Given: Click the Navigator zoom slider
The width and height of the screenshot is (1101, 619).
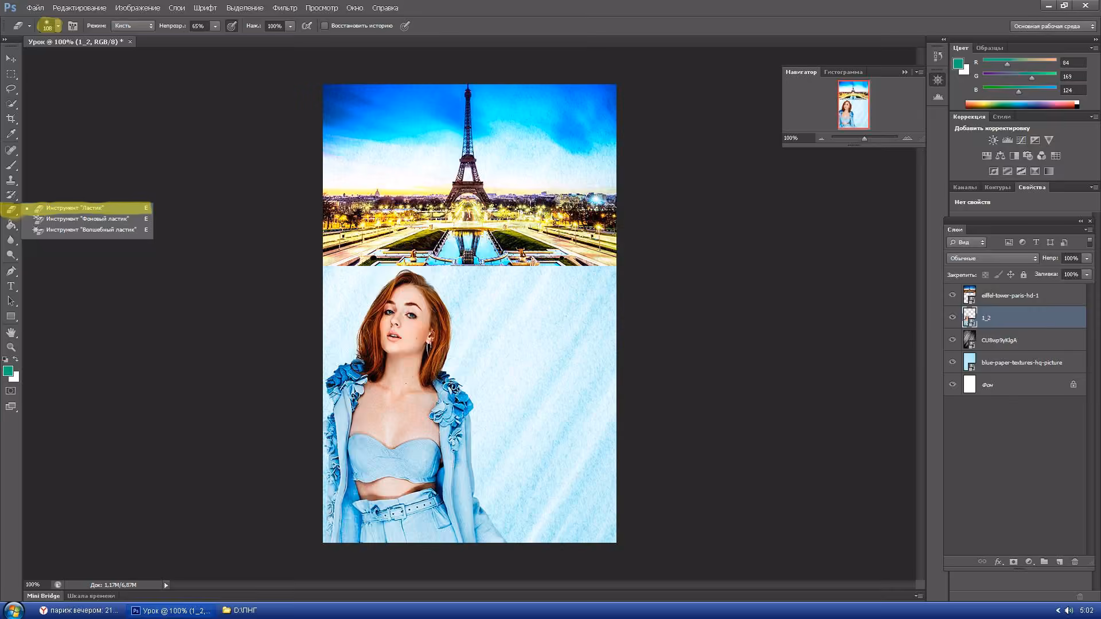Looking at the screenshot, I should point(864,138).
